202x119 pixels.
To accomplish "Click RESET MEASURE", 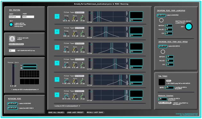I will 165,103.
